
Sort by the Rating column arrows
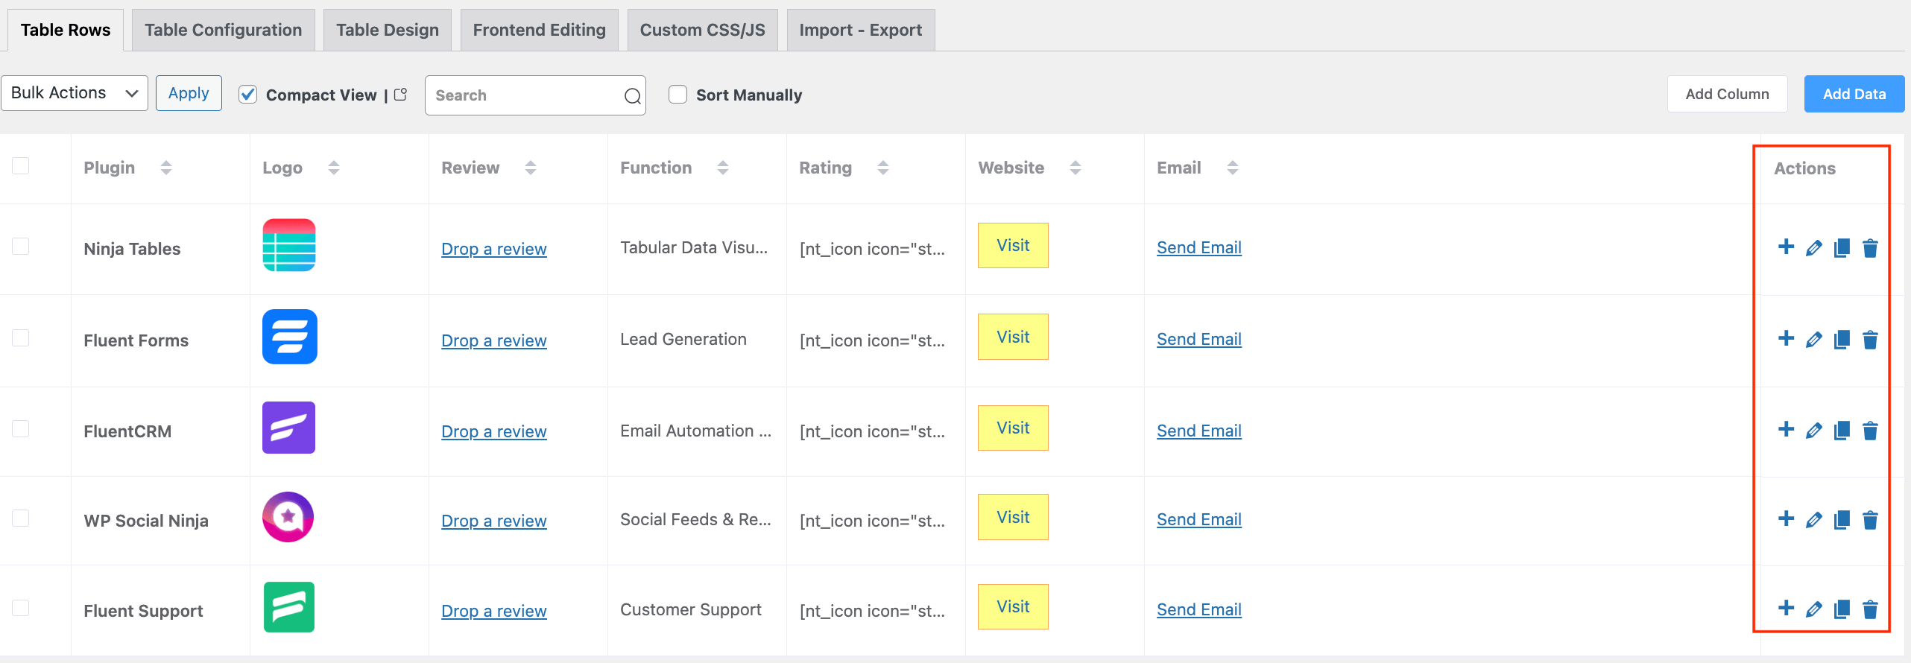(883, 168)
